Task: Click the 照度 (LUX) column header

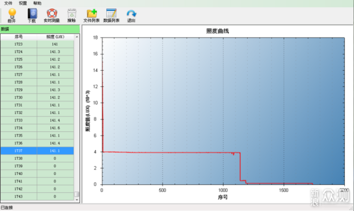Action: pos(55,37)
